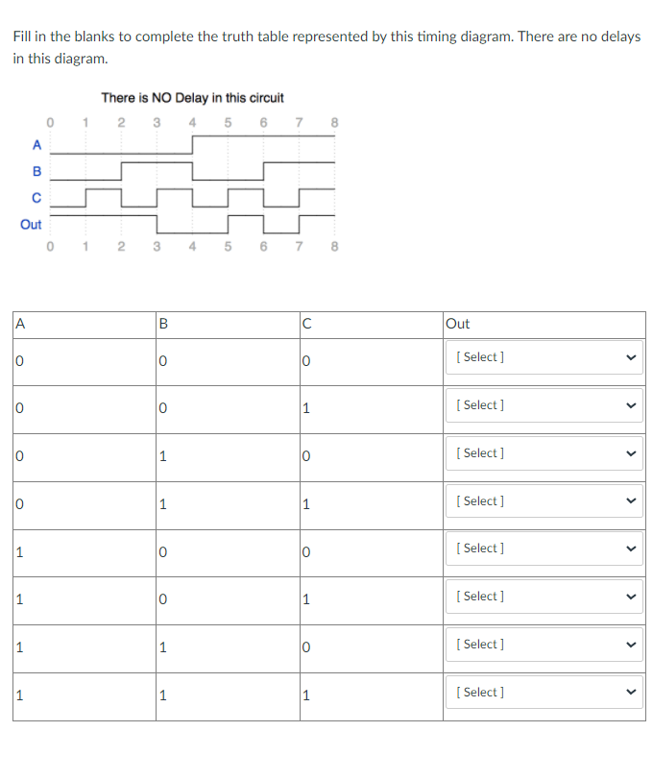Screen dimensions: 653x780
Task: Open the Out dropdown for row A=0 B=1 C=0
Action: pos(544,452)
